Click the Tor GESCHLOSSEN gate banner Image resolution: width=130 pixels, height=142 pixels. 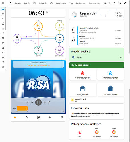pos(97,65)
